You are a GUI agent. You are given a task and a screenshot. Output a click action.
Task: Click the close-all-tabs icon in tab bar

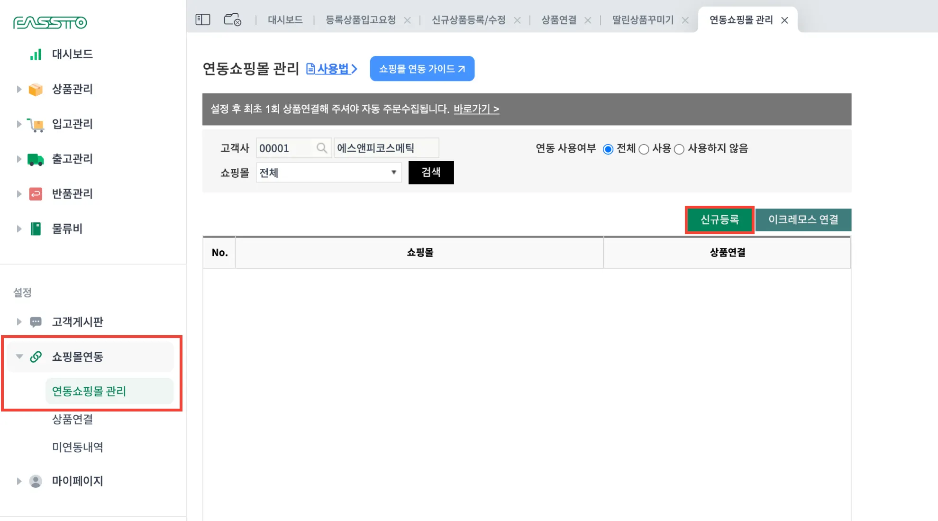click(x=232, y=19)
